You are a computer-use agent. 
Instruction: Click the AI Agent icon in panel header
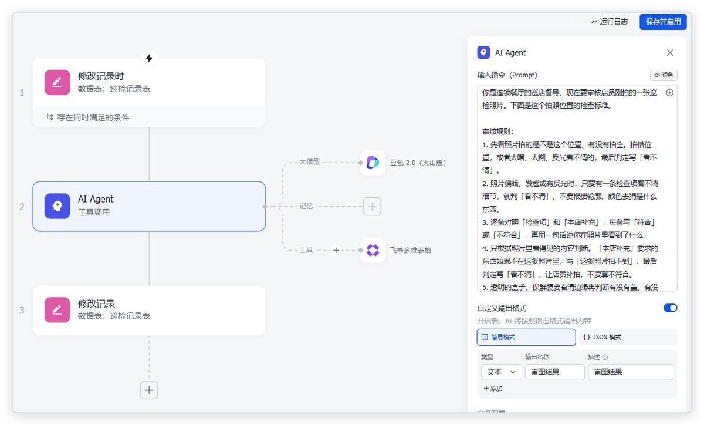[x=483, y=52]
